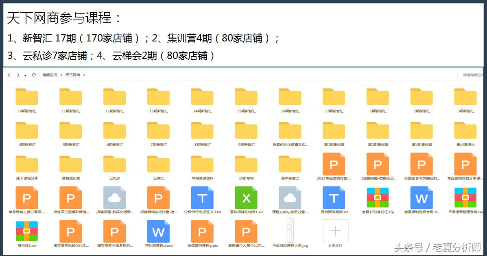Open the 课后回答疑问.txt text file
This screenshot has height=256, width=487.
[334, 198]
